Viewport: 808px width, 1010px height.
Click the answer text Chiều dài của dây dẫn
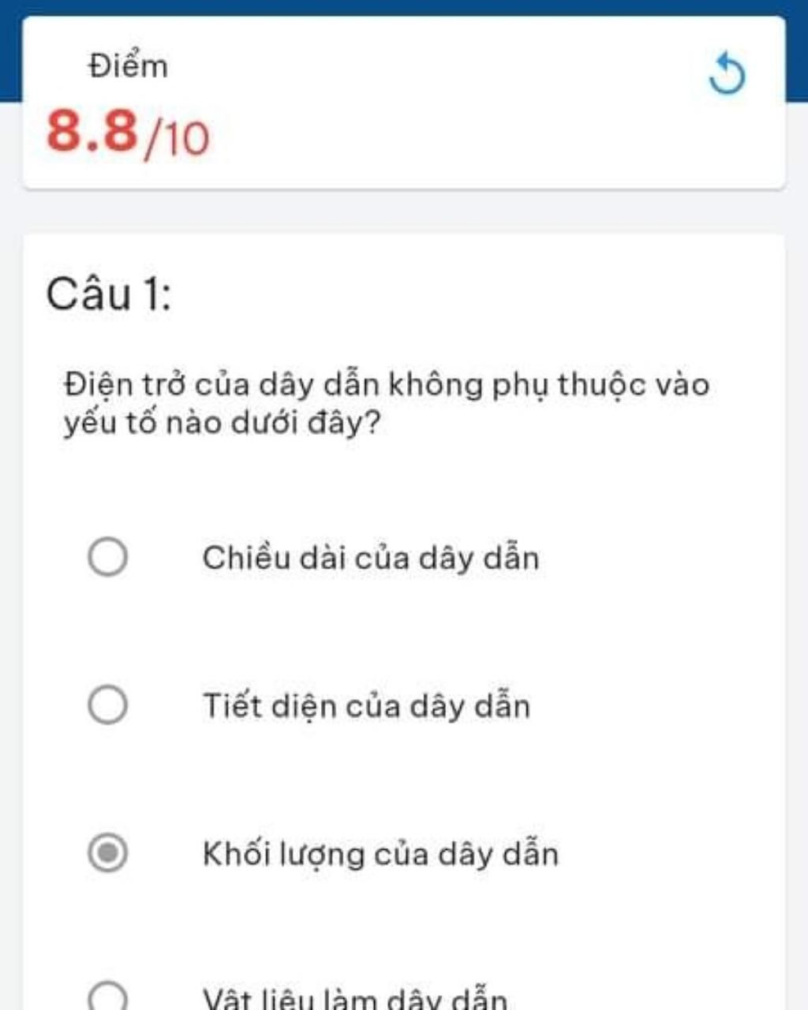[x=371, y=559]
